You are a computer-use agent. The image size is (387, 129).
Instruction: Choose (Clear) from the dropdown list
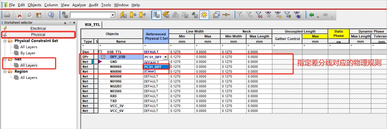coord(156,72)
